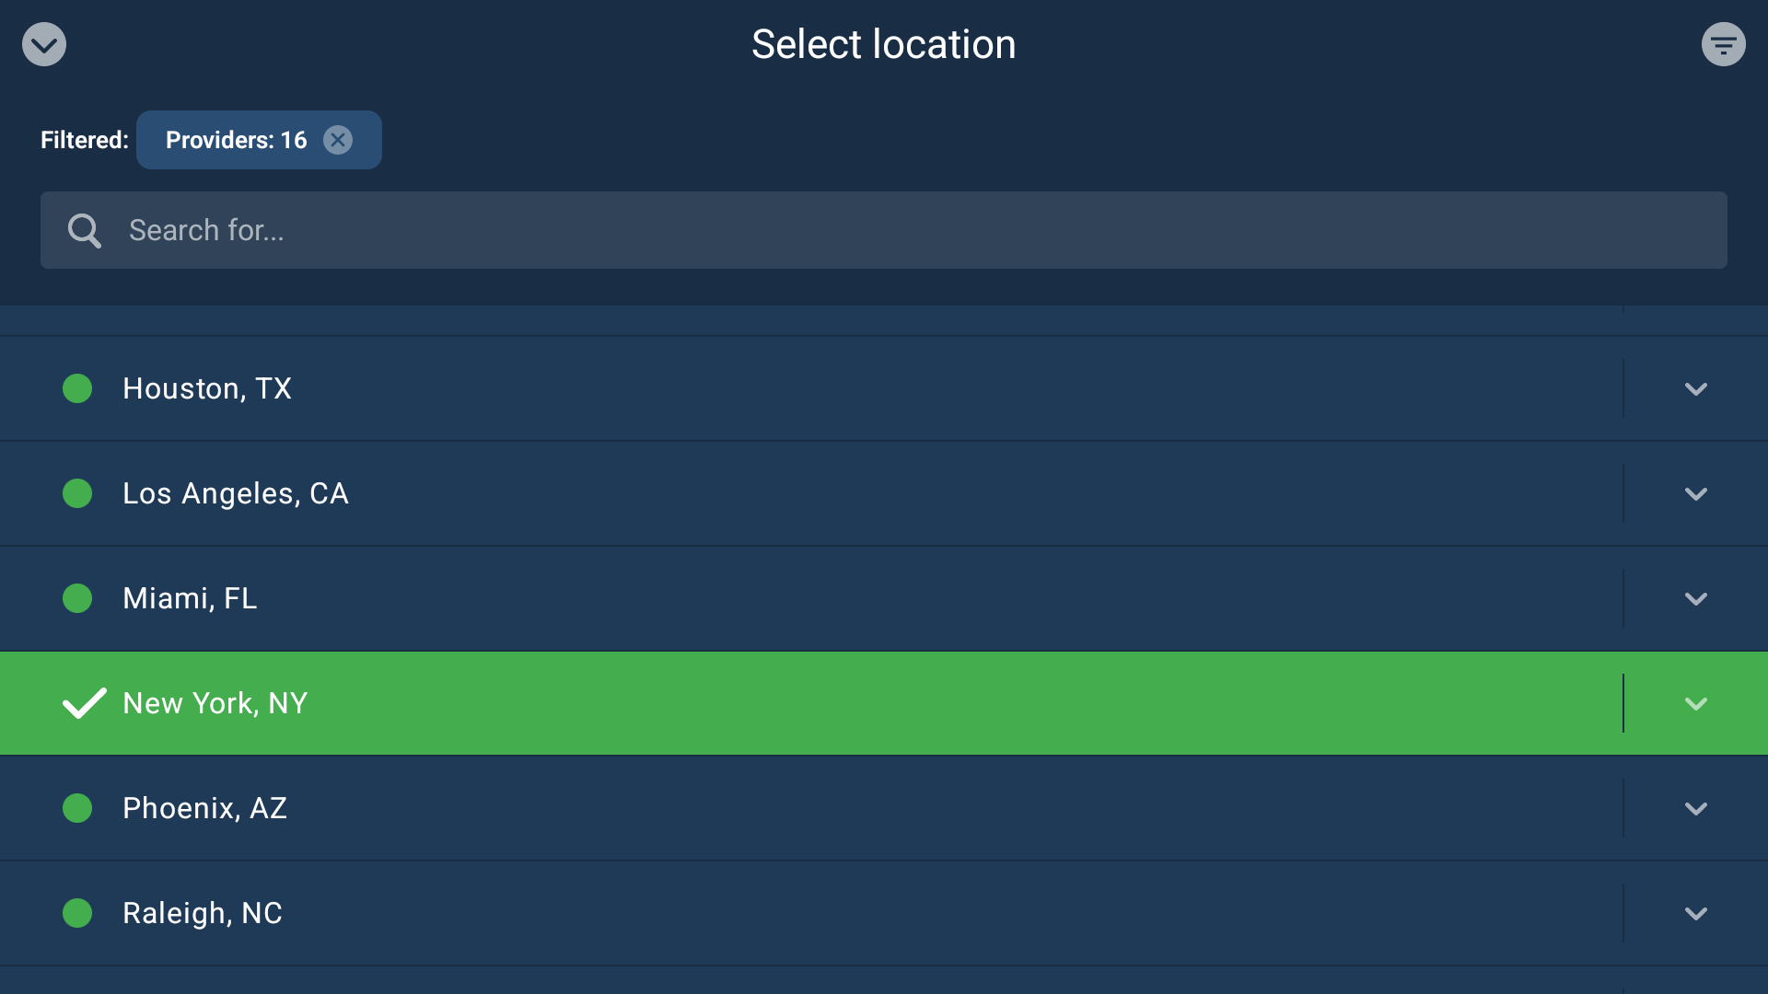
Task: Expand the New York, NY dropdown
Action: point(1696,703)
